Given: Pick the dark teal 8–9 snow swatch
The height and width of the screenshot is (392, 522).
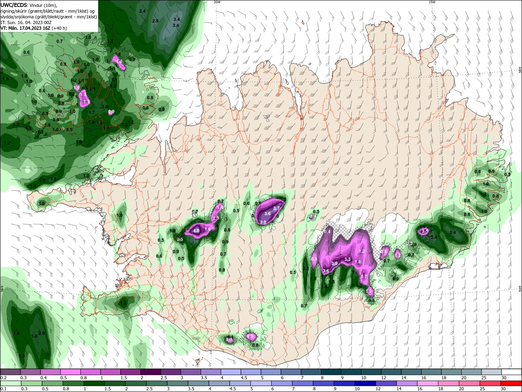Looking at the screenshot, I should [x=332, y=372].
